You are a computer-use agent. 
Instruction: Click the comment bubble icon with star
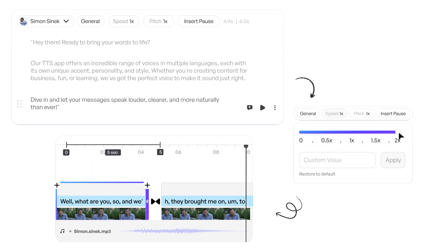(249, 107)
